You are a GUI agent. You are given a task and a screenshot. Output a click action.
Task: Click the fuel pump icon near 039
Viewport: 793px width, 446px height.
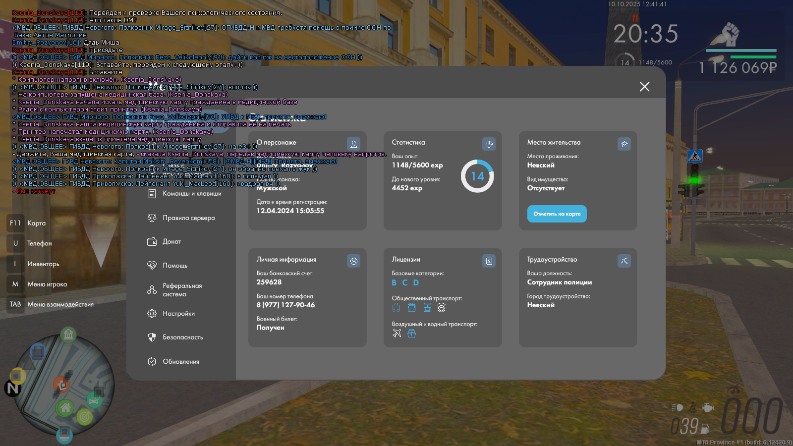[x=705, y=429]
